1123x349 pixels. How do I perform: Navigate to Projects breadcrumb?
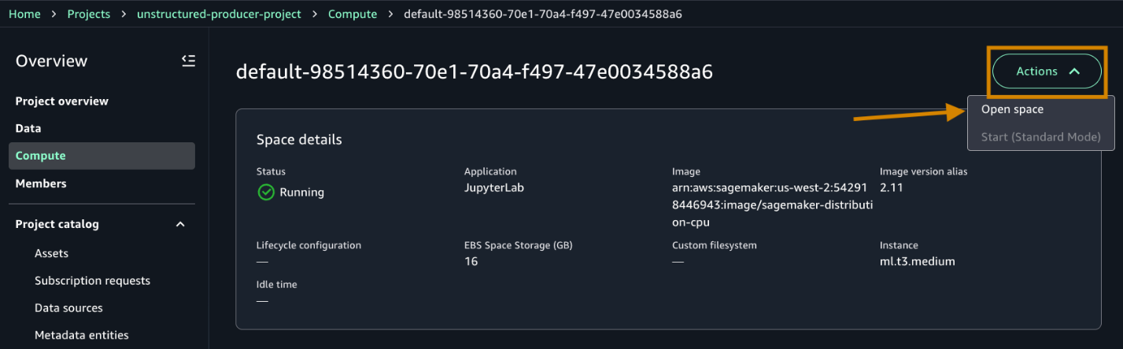tap(89, 14)
